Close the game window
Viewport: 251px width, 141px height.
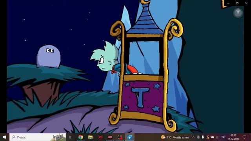click(246, 3)
